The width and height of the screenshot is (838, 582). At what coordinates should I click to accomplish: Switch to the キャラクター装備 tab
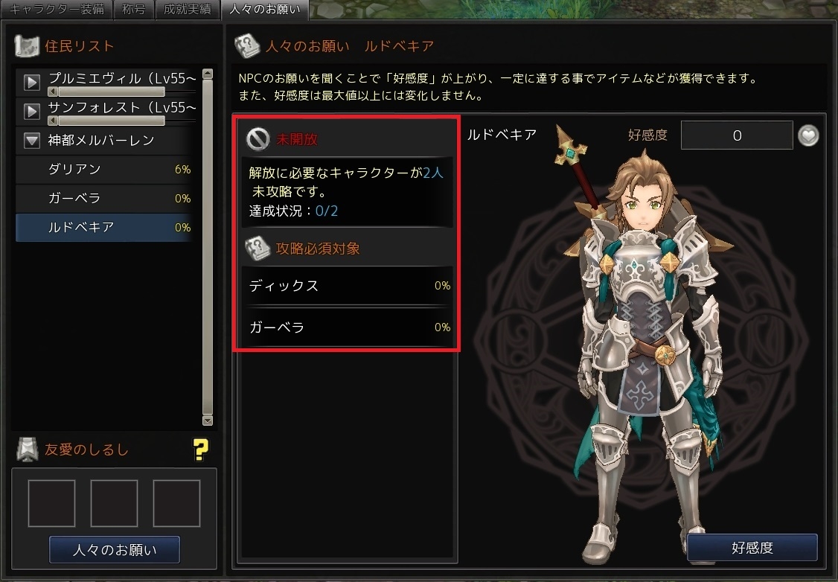click(57, 10)
